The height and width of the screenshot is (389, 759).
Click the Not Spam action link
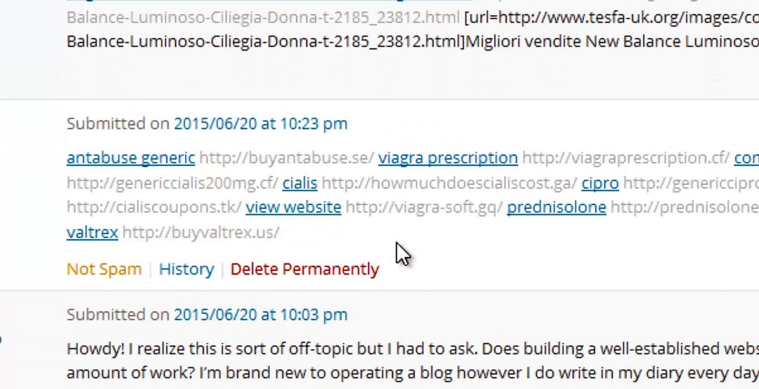pyautogui.click(x=104, y=269)
